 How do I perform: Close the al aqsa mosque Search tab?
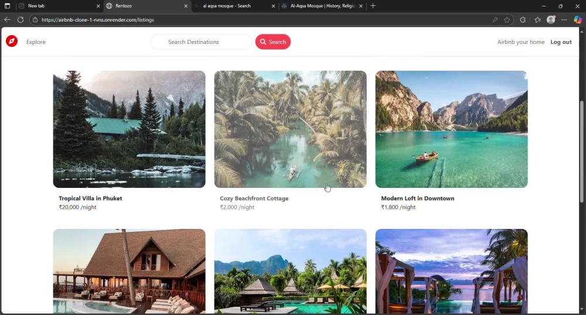[273, 6]
